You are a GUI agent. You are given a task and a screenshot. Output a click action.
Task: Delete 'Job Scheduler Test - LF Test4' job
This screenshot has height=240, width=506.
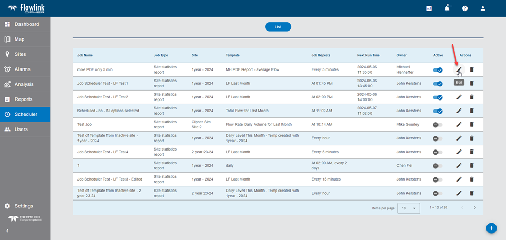[x=472, y=152]
